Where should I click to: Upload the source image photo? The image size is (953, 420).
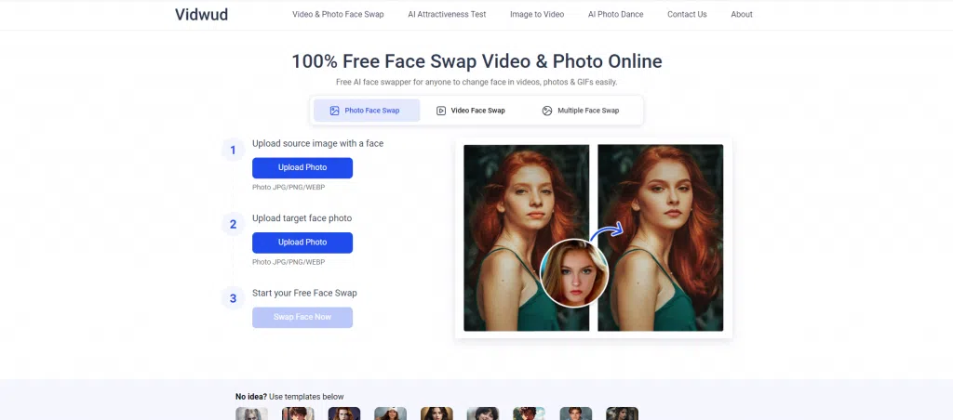(x=302, y=168)
